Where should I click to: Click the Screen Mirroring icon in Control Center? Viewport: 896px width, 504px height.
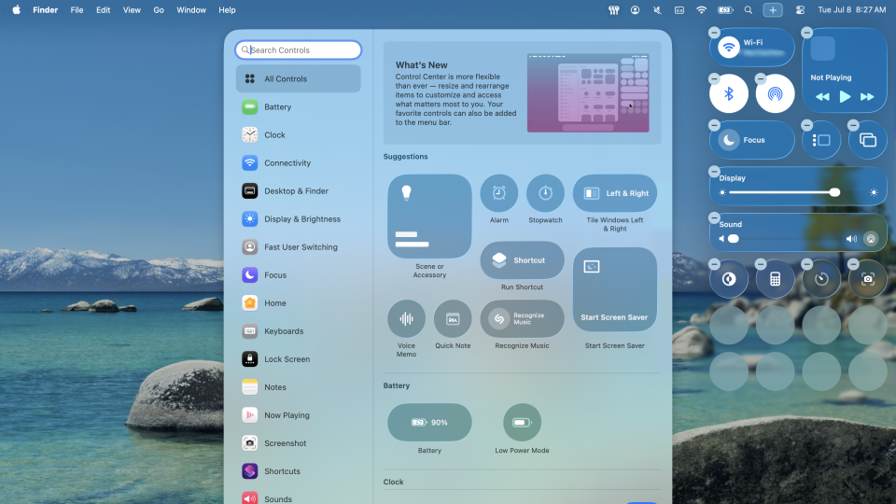tap(867, 140)
